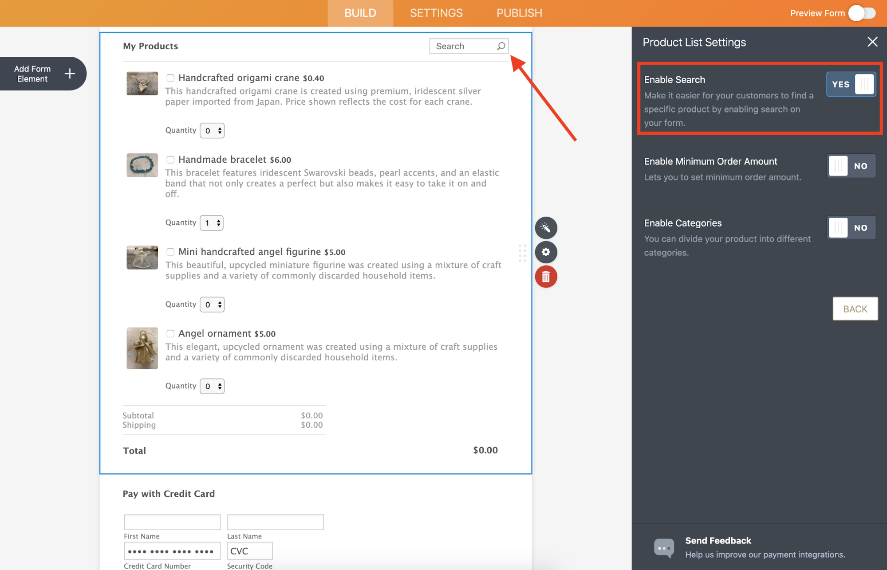Switch on the Preview Form toggle

(x=862, y=13)
